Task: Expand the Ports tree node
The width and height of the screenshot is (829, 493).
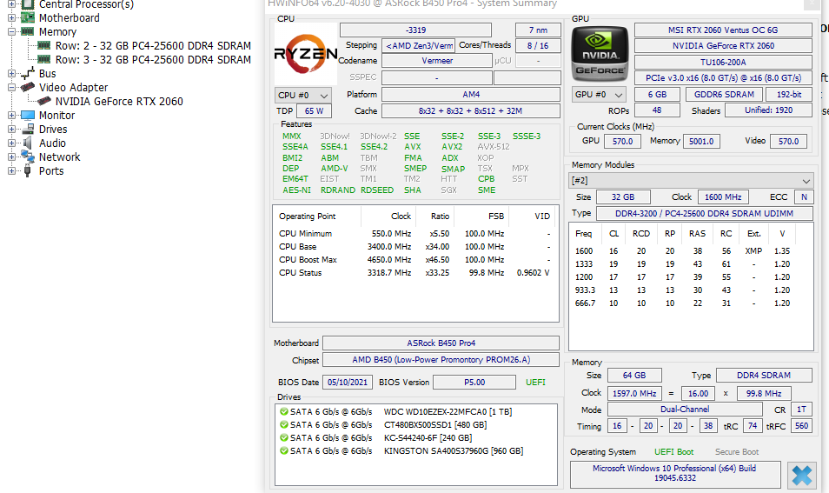Action: pyautogui.click(x=11, y=171)
